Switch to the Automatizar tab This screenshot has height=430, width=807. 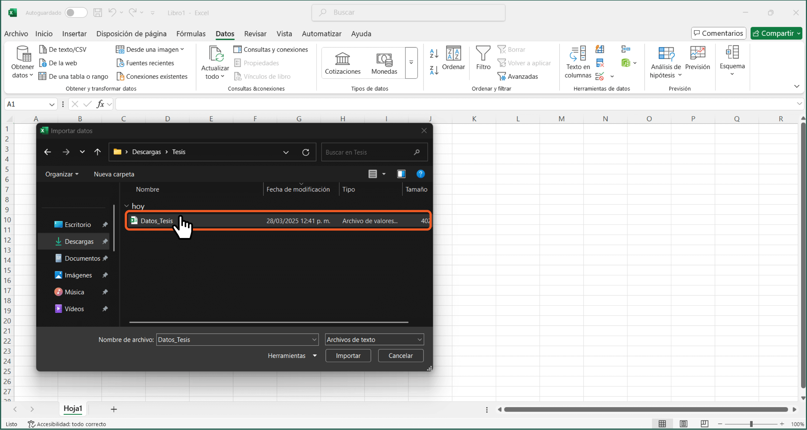(x=321, y=34)
